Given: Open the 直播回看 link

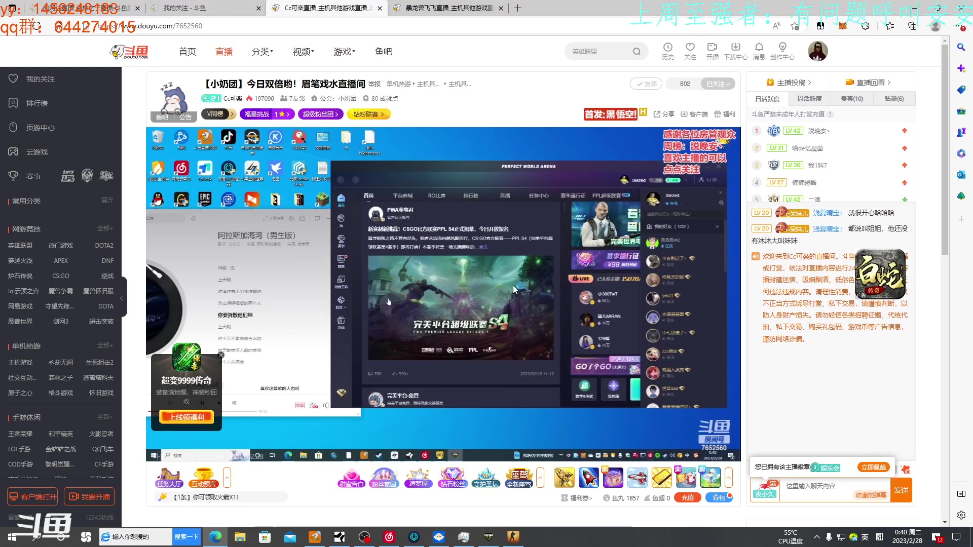Looking at the screenshot, I should coord(868,83).
